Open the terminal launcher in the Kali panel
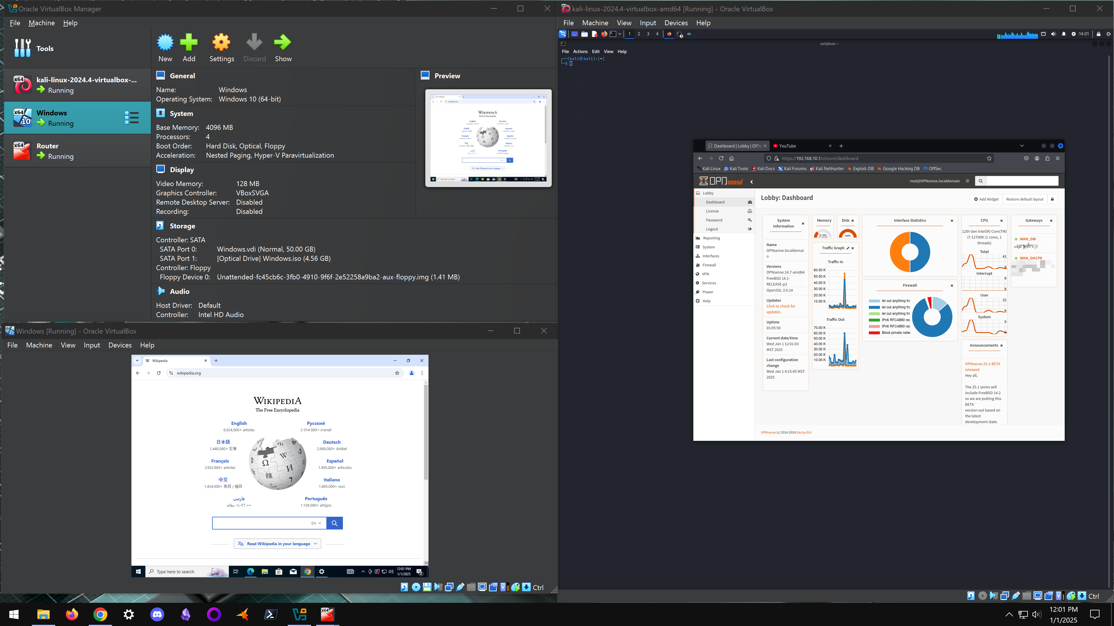This screenshot has width=1114, height=626. (x=613, y=34)
